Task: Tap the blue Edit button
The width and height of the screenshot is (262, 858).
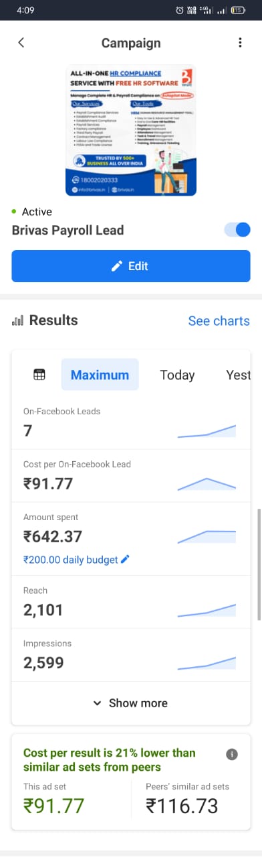Action: click(131, 266)
